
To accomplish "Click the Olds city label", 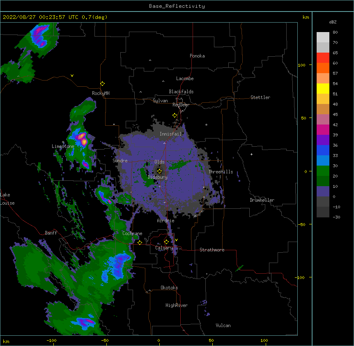I will pos(159,162).
